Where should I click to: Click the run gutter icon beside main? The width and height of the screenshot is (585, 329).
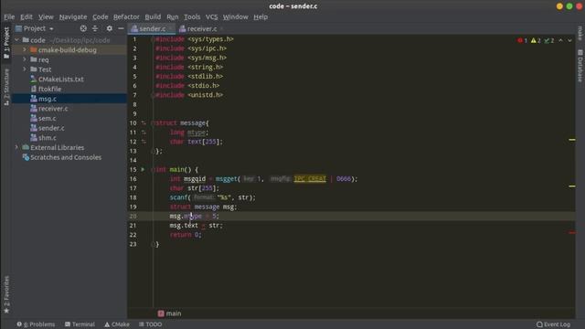click(x=143, y=169)
